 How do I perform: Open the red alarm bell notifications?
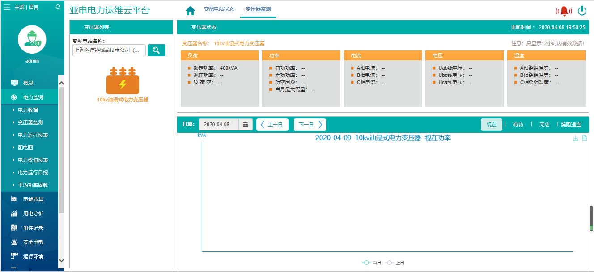tap(564, 11)
